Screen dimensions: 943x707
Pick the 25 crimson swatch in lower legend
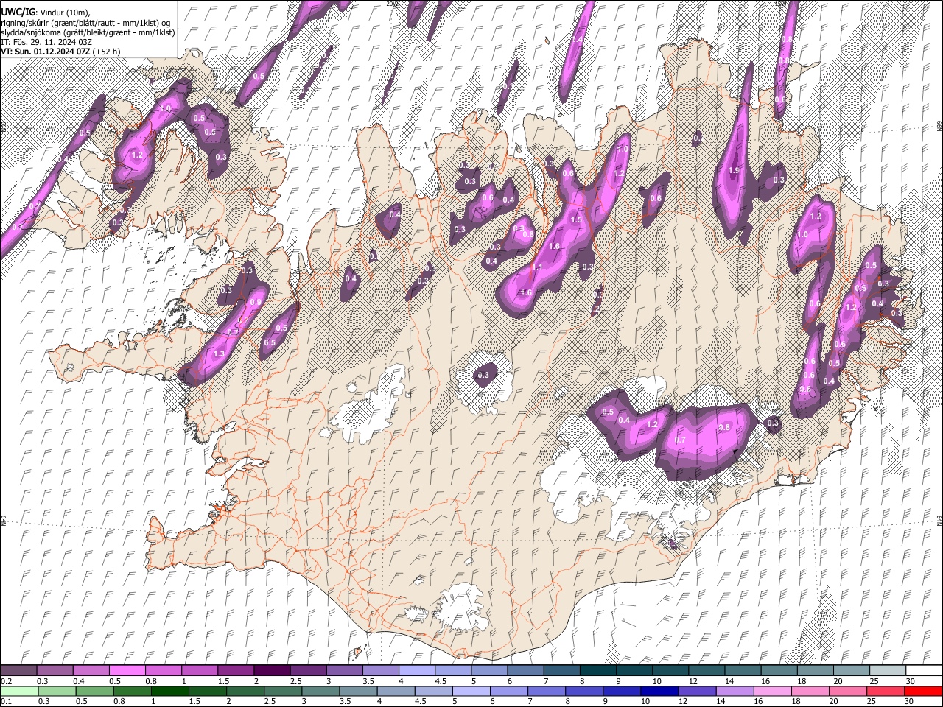coord(884,692)
